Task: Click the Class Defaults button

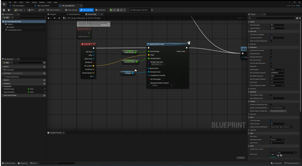Action: pyautogui.click(x=87, y=10)
